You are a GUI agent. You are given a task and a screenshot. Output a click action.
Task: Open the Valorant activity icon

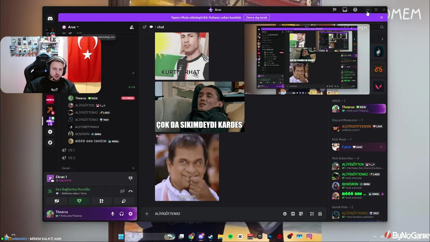pos(379,86)
